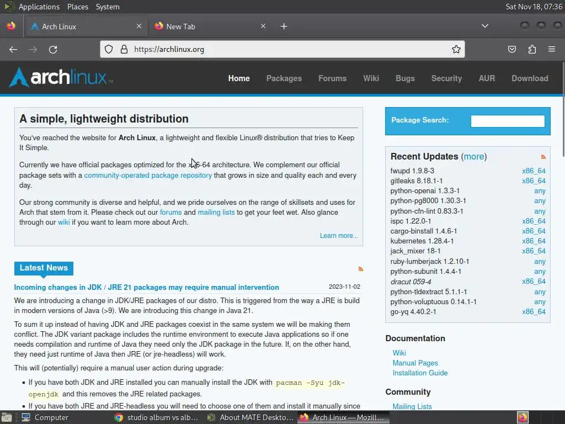Viewport: 565px width, 424px height.
Task: Open the Incoming changes in JDK news headline
Action: [146, 287]
